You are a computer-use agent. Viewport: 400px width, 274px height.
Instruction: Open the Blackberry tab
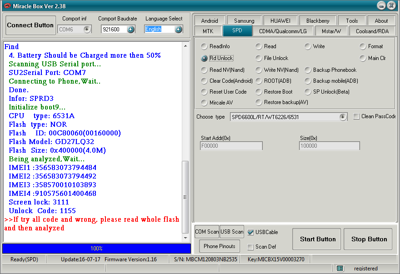point(318,20)
